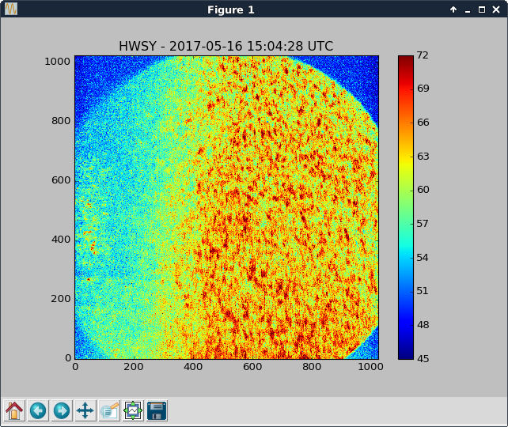
Task: Click the x-axis tick label 800
Action: coord(312,367)
